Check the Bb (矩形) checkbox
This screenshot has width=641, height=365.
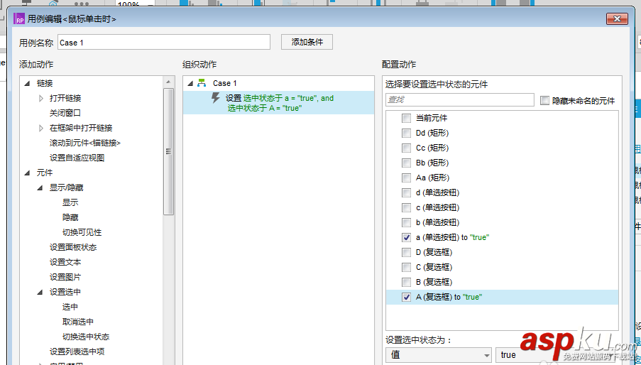(x=406, y=163)
